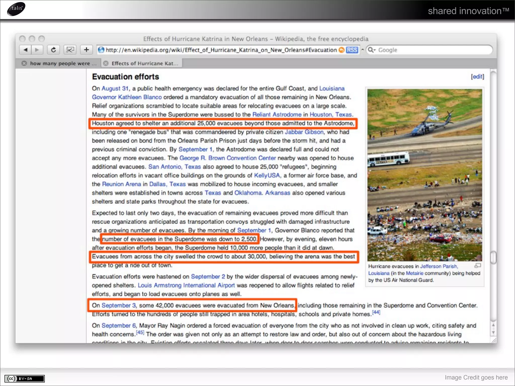Click the scrollbar down arrow
Screen dimensions: 515x386
493,332
